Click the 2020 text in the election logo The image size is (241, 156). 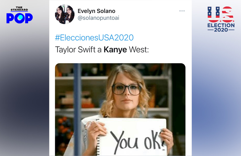pos(221,30)
